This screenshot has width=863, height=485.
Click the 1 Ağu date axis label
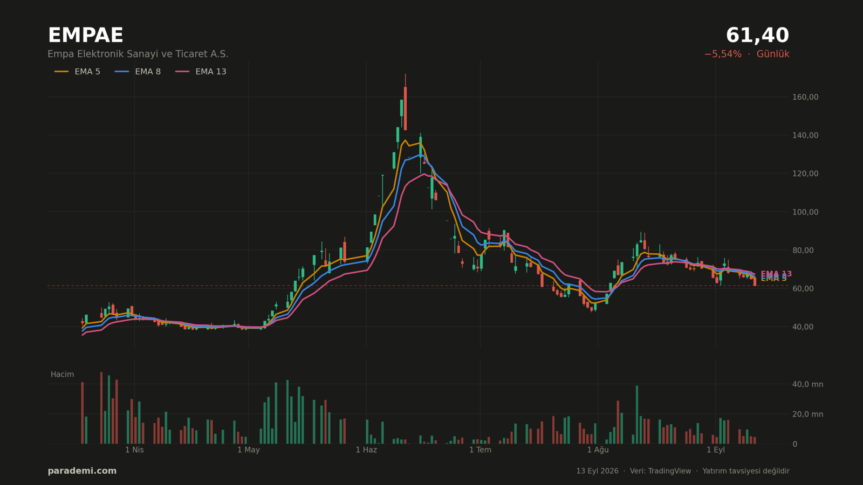click(598, 449)
